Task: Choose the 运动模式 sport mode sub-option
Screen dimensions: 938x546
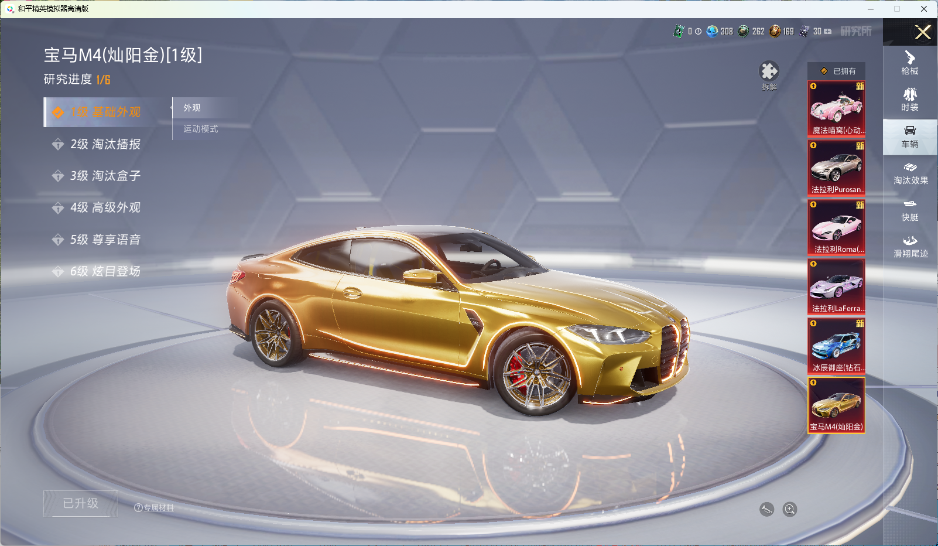Action: (x=201, y=129)
